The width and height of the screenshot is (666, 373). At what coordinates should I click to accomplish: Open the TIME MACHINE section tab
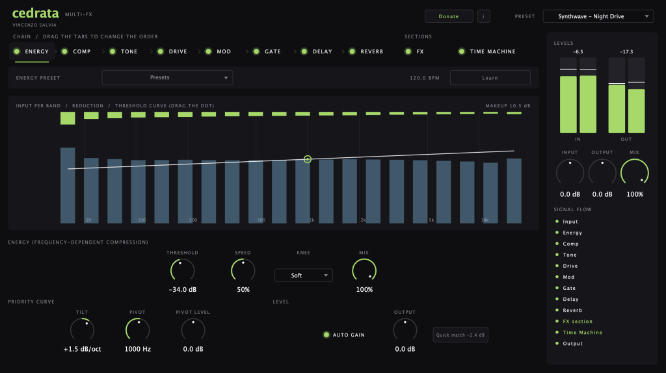tap(493, 52)
